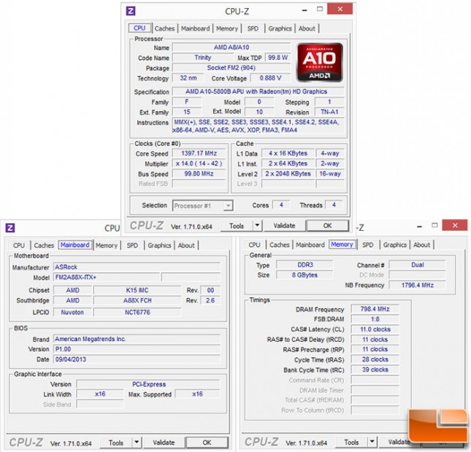Select the SPD tab in the Memory window
Viewport: 471px width, 452px height.
click(x=367, y=245)
